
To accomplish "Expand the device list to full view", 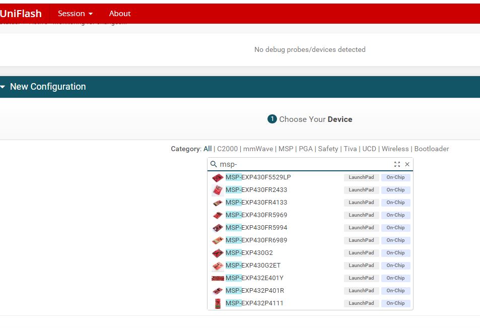I will [397, 164].
